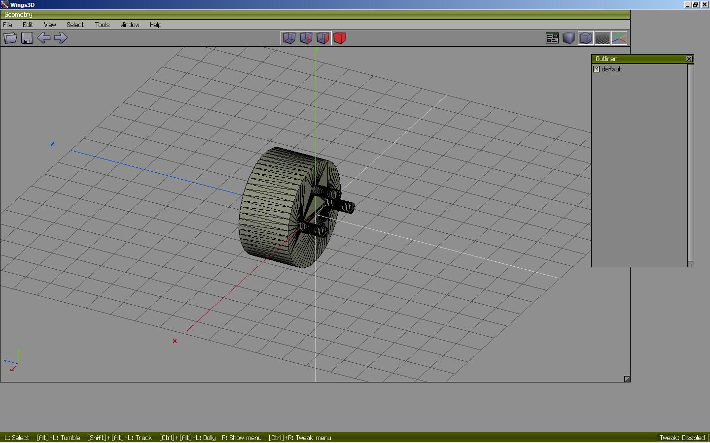This screenshot has width=710, height=443.
Task: Click the Save floppy disk icon
Action: [x=27, y=38]
